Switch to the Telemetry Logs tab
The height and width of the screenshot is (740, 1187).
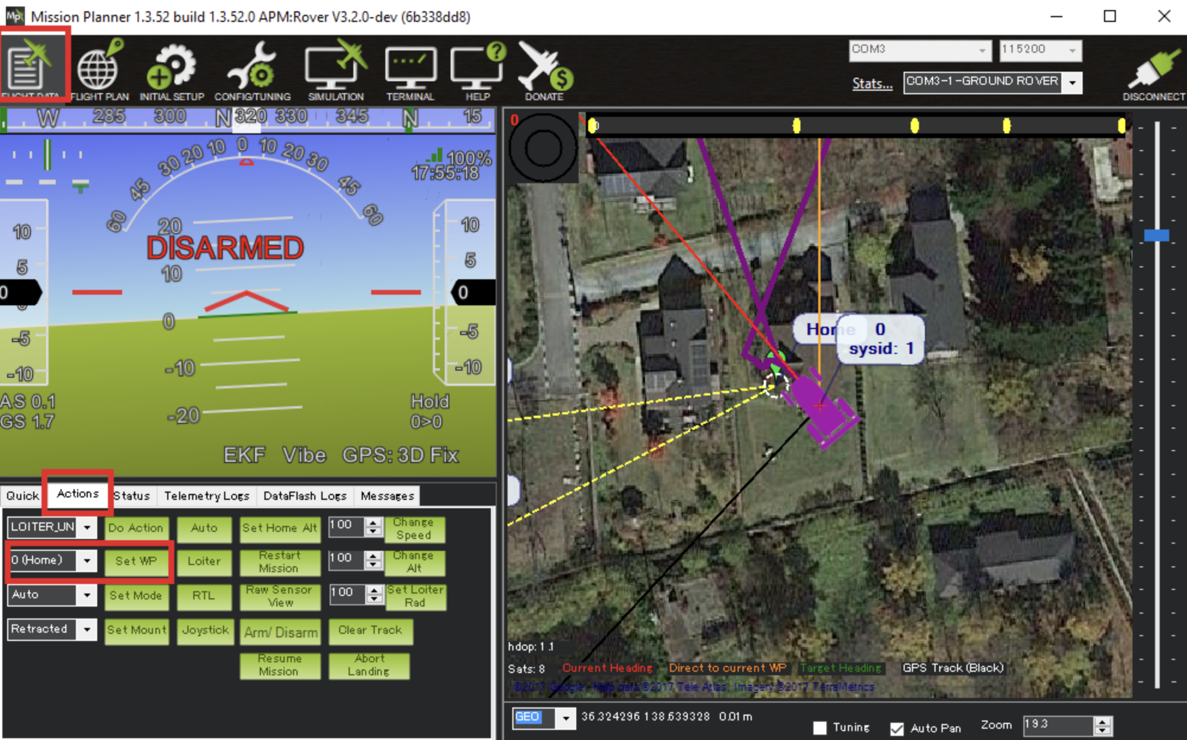(x=206, y=496)
